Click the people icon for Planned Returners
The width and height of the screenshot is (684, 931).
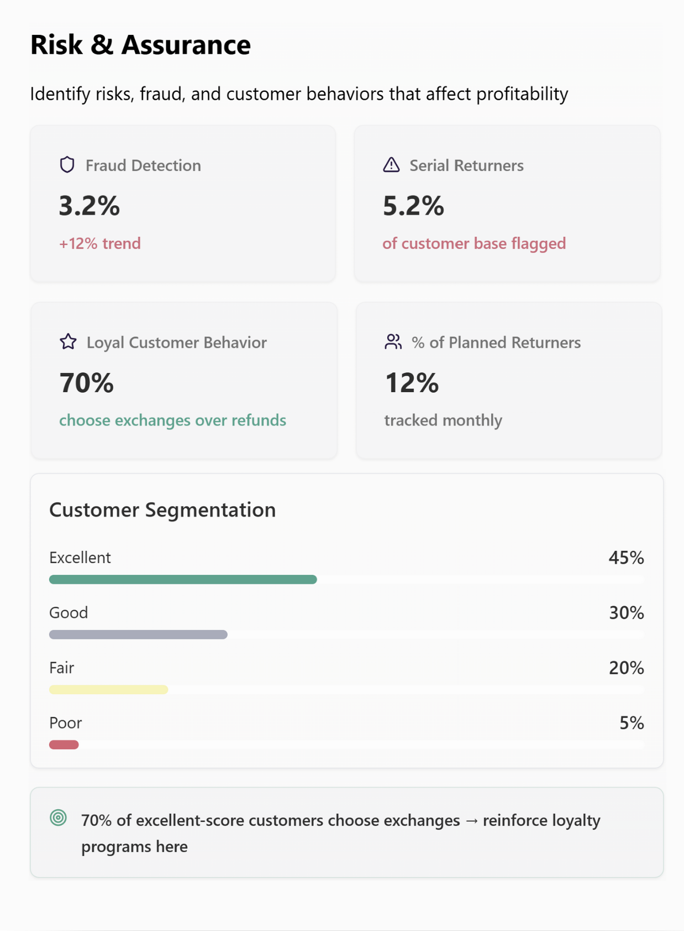393,342
